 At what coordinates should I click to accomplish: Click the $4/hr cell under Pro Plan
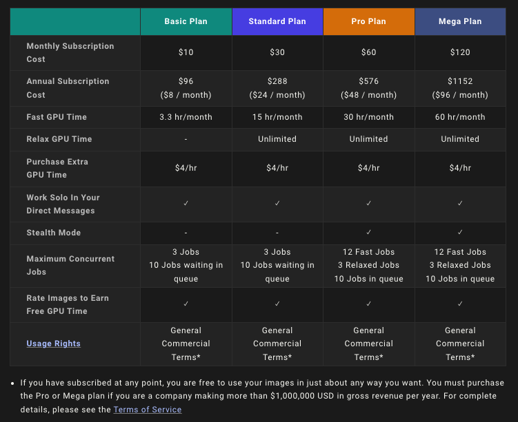(369, 168)
